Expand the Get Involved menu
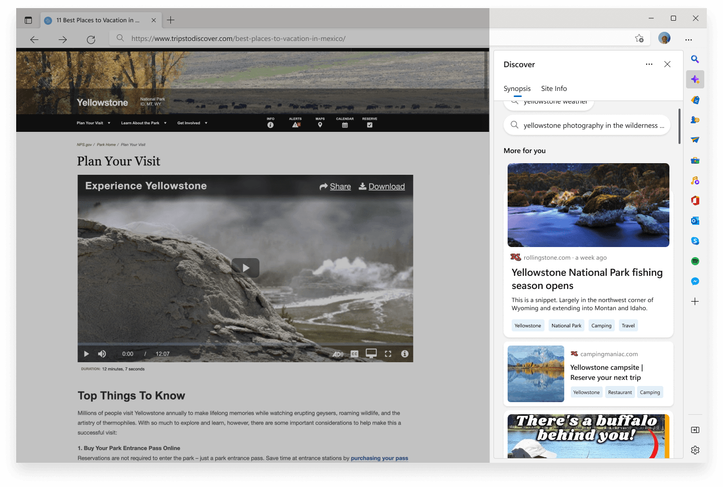 (192, 123)
